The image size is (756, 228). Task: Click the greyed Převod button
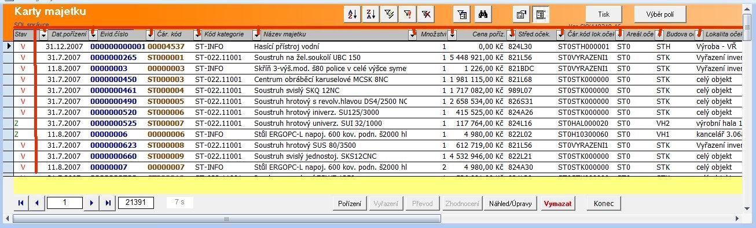pos(423,203)
